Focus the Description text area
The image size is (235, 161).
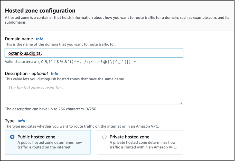(x=94, y=94)
